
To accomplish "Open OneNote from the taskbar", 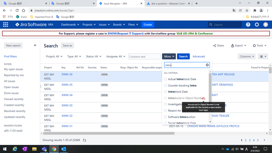I will [x=25, y=149].
